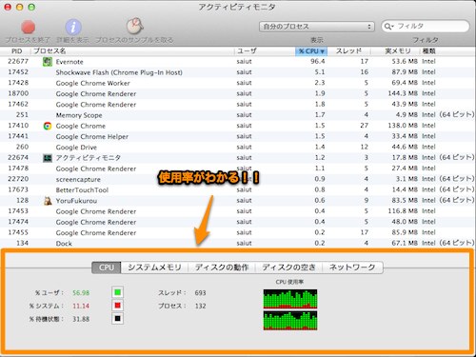Select the Memory Scope process row
Viewport: 476px width, 357px height.
pos(237,115)
